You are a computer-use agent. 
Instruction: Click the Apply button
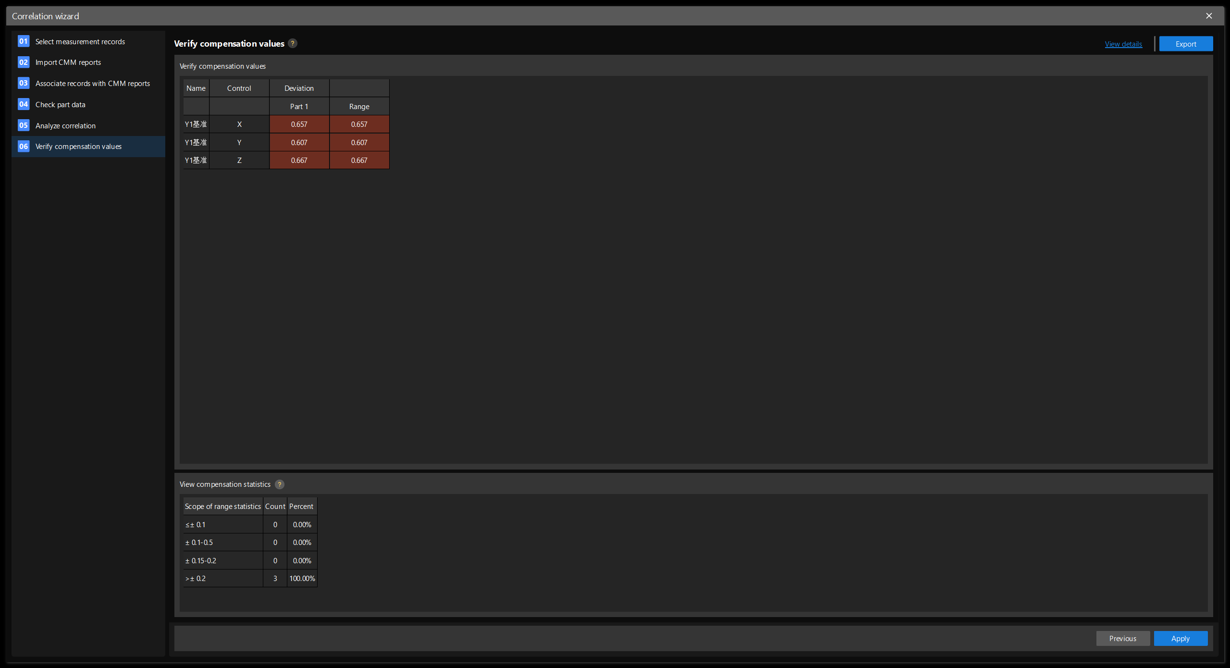pyautogui.click(x=1181, y=639)
